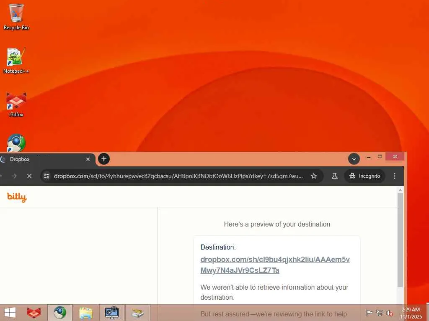Image resolution: width=429 pixels, height=321 pixels.
Task: Select the browser taskbar button
Action: click(59, 313)
